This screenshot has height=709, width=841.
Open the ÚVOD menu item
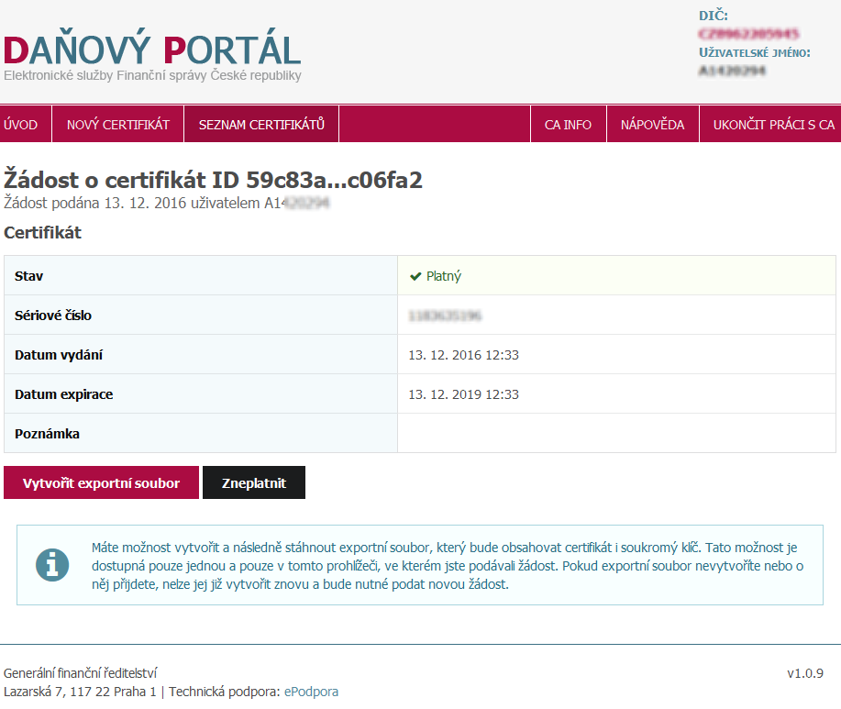22,124
